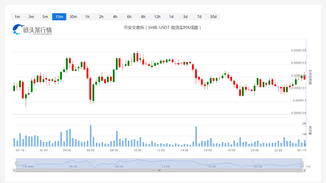The width and height of the screenshot is (326, 183).
Task: Click the horizontal scrollbar thumb grip
Action: click(159, 171)
